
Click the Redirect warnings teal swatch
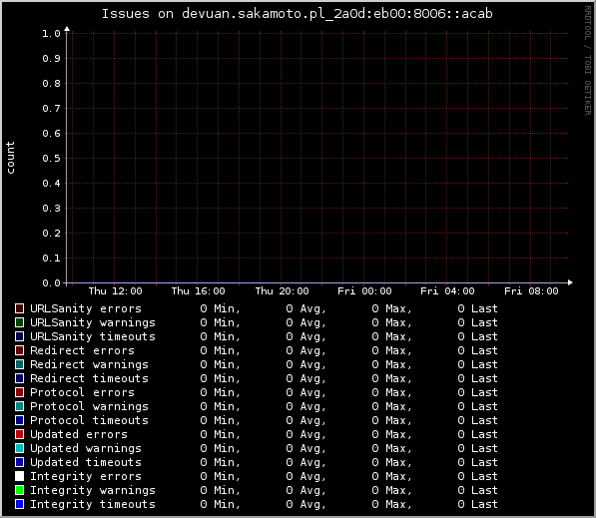tap(19, 364)
